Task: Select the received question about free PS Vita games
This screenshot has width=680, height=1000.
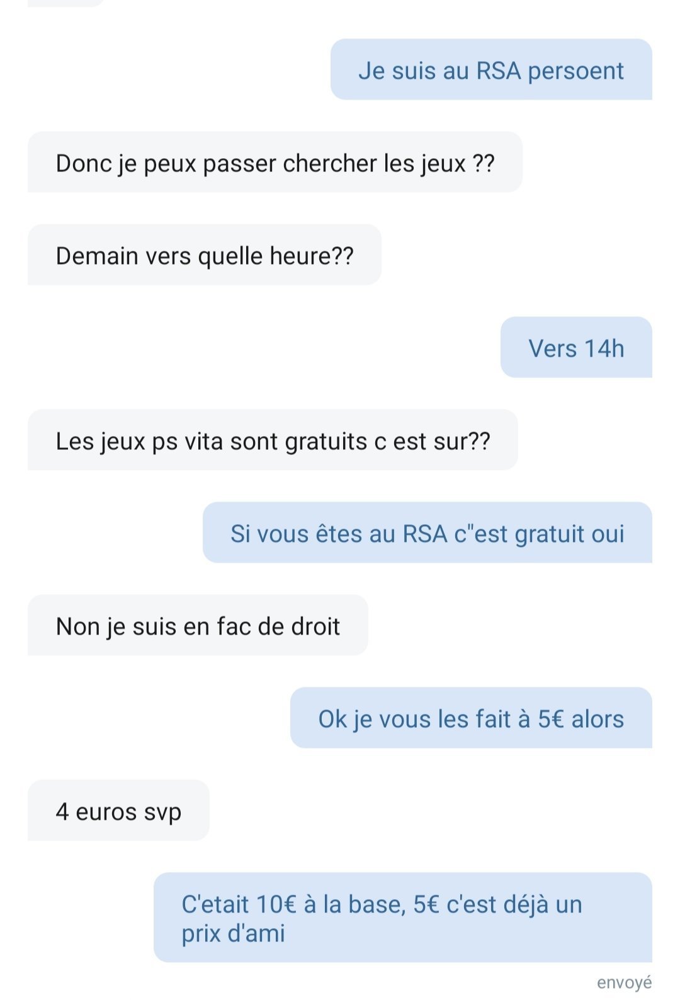Action: tap(273, 440)
